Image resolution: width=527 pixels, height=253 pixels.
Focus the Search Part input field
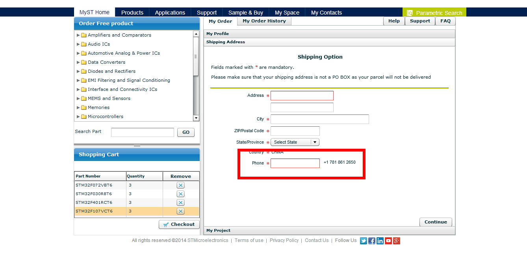143,133
